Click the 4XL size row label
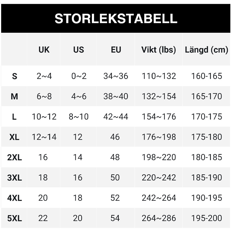 14,198
